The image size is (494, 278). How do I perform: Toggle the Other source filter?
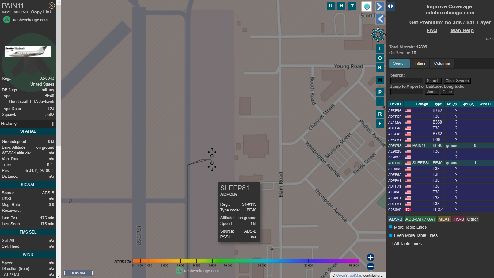[473, 219]
